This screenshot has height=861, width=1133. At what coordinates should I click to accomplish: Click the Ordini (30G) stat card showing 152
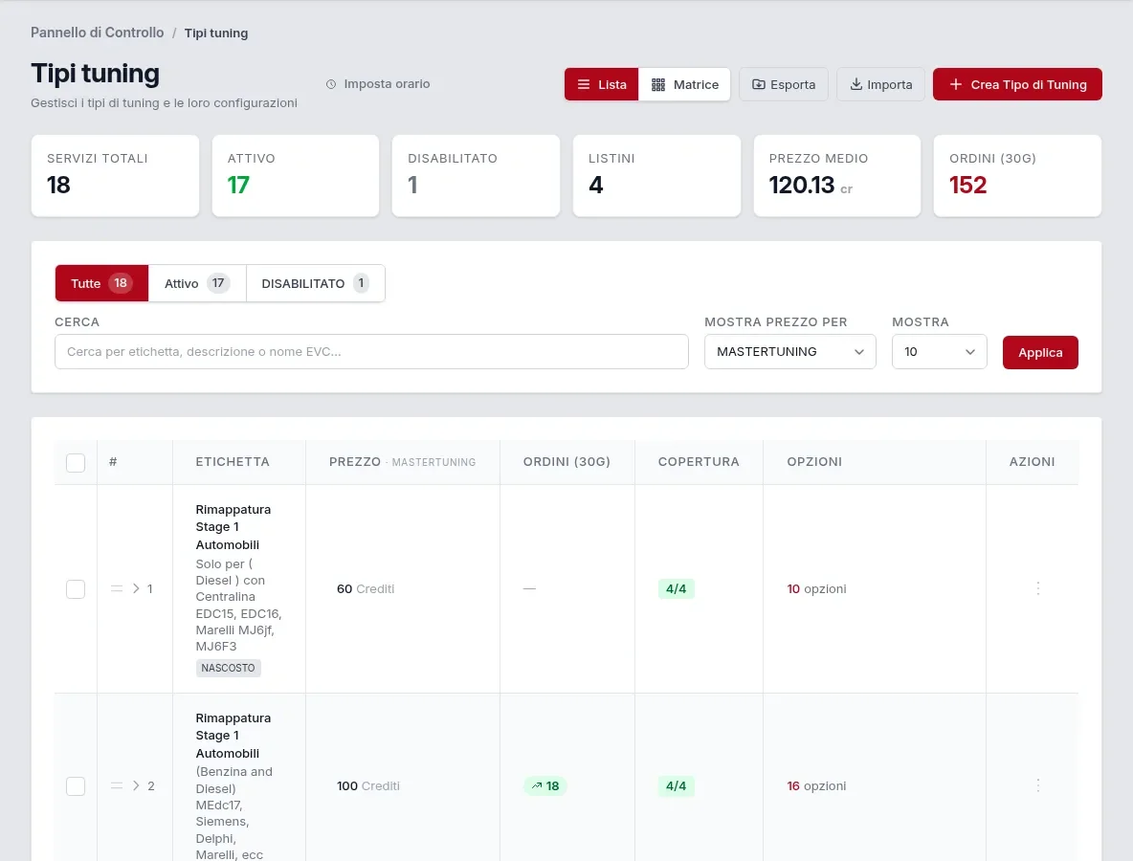click(x=1017, y=175)
